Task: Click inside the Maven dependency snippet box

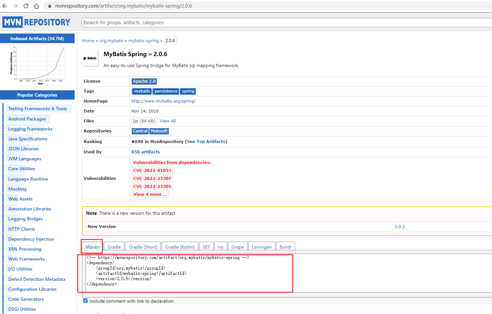Action: tap(289, 273)
